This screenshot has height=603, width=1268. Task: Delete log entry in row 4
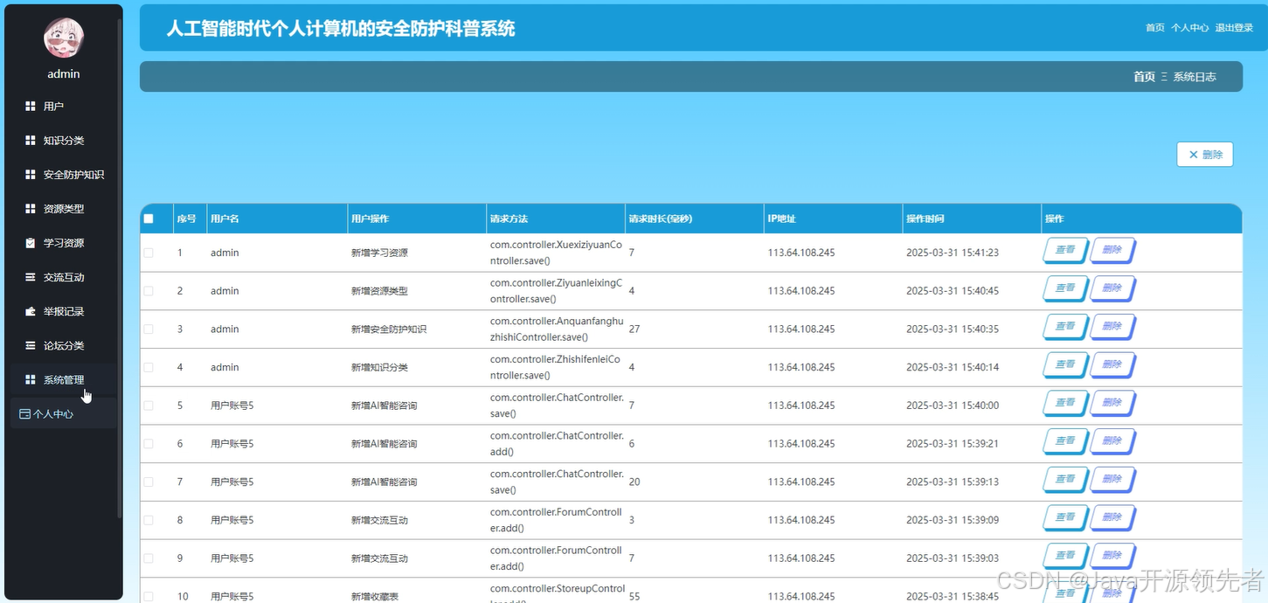[x=1112, y=365]
